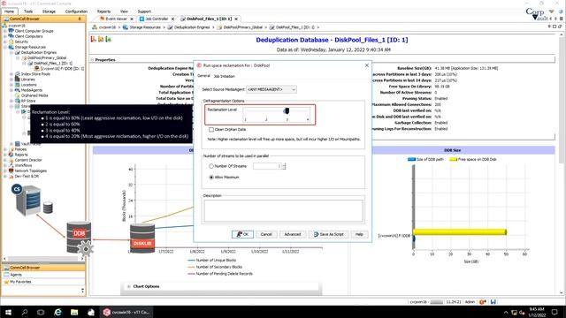Screen dimensions: 566x318
Task: Launch Internet Explorer from the taskbar
Action: (57, 312)
